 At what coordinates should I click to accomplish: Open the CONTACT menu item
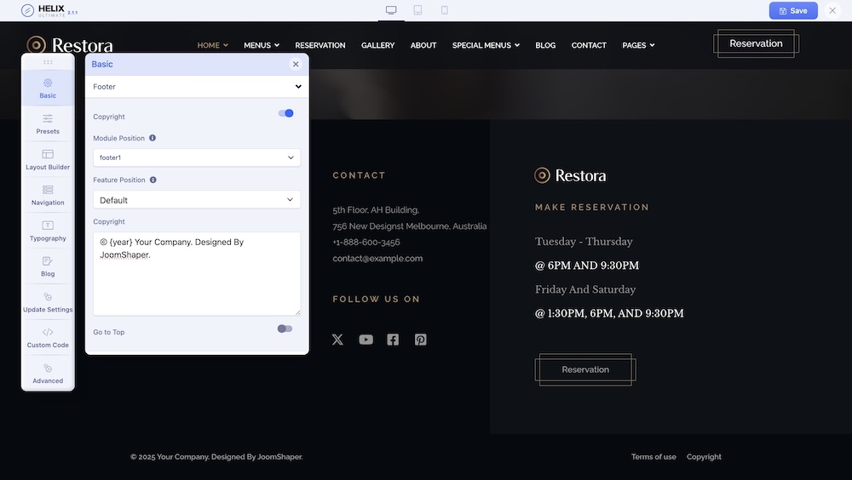click(x=589, y=45)
